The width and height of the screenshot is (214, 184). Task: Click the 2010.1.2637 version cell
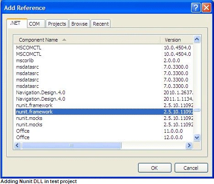pyautogui.click(x=178, y=92)
